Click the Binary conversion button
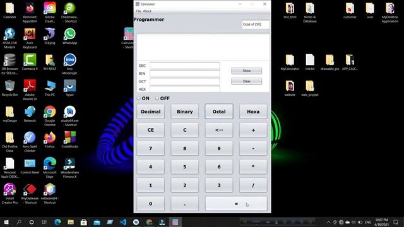Viewport: 404px width, 227px height. (x=185, y=112)
